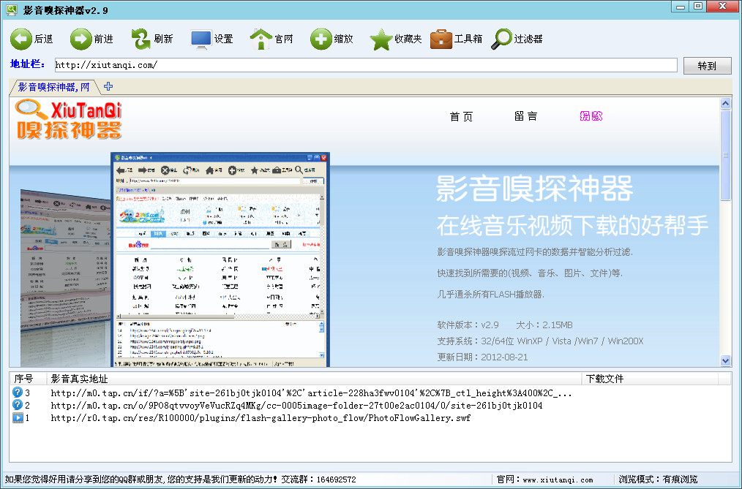Click the 支持系统 WinXP / Vista line
The height and width of the screenshot is (489, 742).
coord(541,341)
